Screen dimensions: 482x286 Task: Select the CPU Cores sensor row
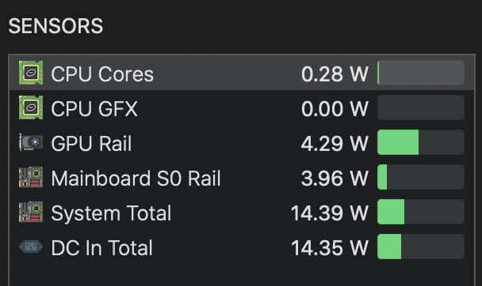point(242,73)
